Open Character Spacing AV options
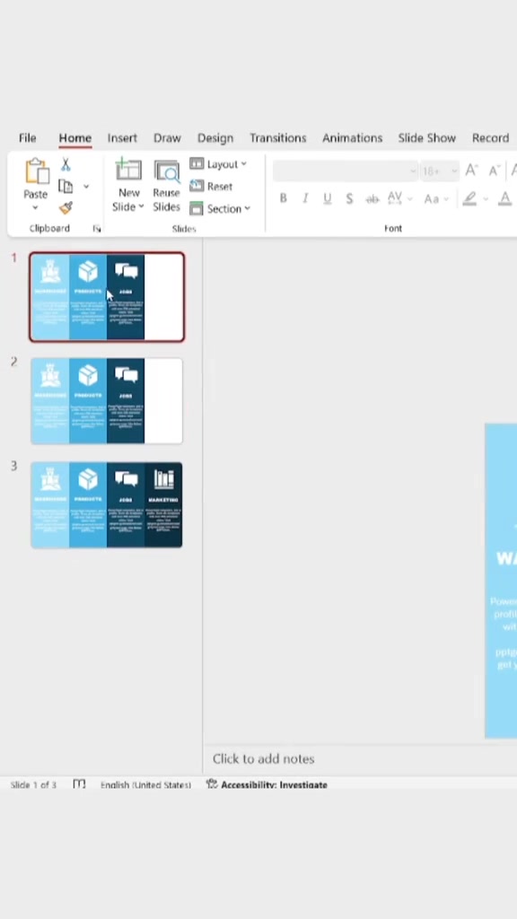The image size is (517, 919). click(x=399, y=198)
